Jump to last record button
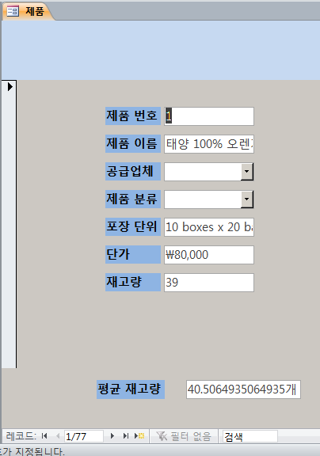The height and width of the screenshot is (456, 320). (126, 436)
